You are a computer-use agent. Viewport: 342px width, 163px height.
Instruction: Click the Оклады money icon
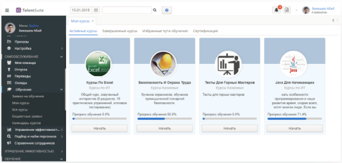(x=9, y=83)
